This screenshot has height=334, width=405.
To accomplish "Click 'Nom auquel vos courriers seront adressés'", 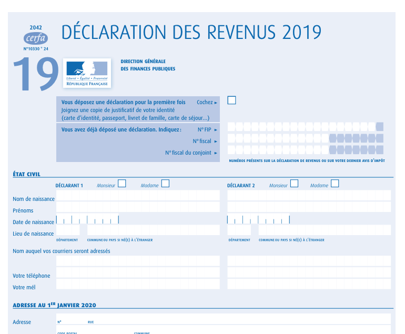I will coord(62,251).
